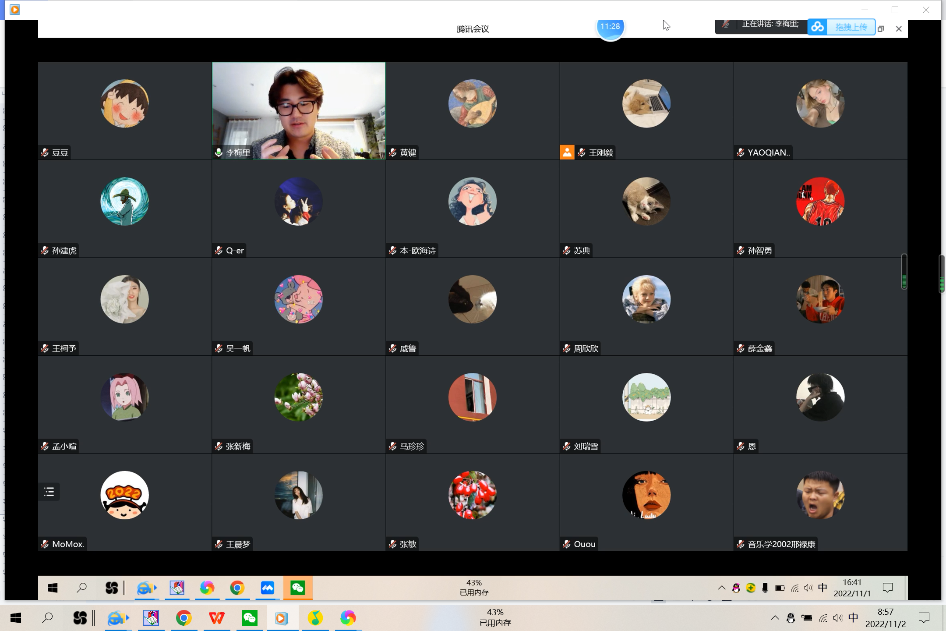
Task: Click the orange host badge next to 王刚毅
Action: (x=567, y=152)
